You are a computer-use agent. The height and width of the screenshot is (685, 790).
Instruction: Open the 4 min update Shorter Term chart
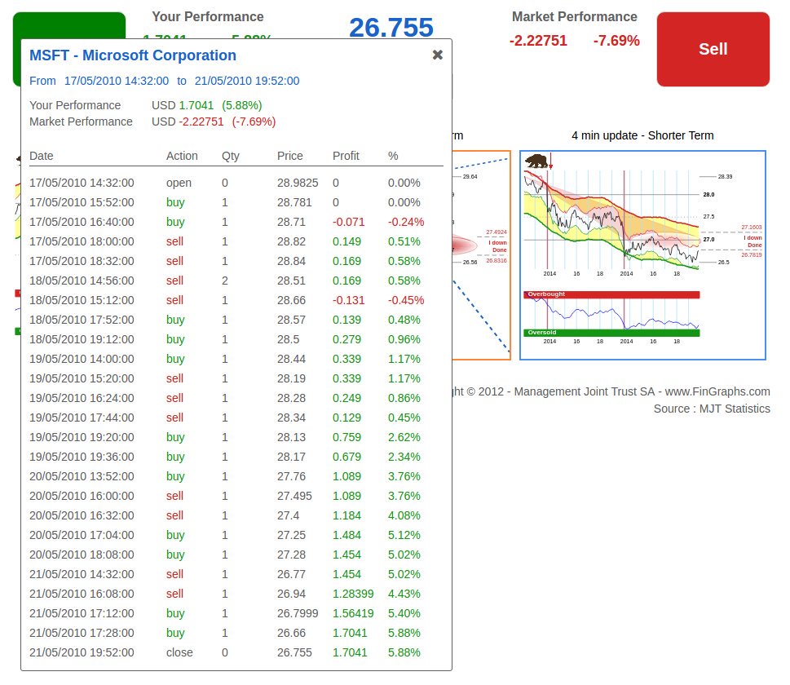pos(642,255)
